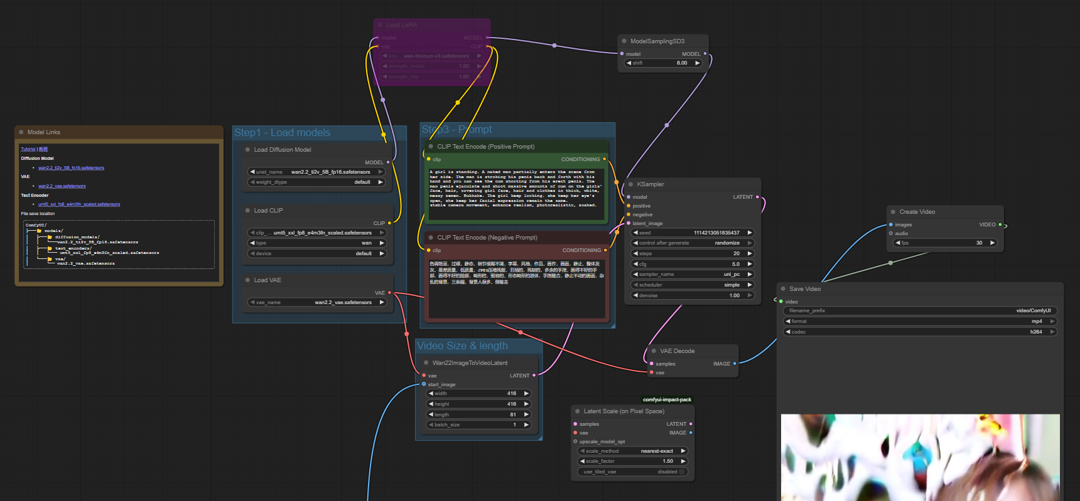The image size is (1080, 501).
Task: Click the VAE output socket on Load VAE
Action: pos(389,293)
